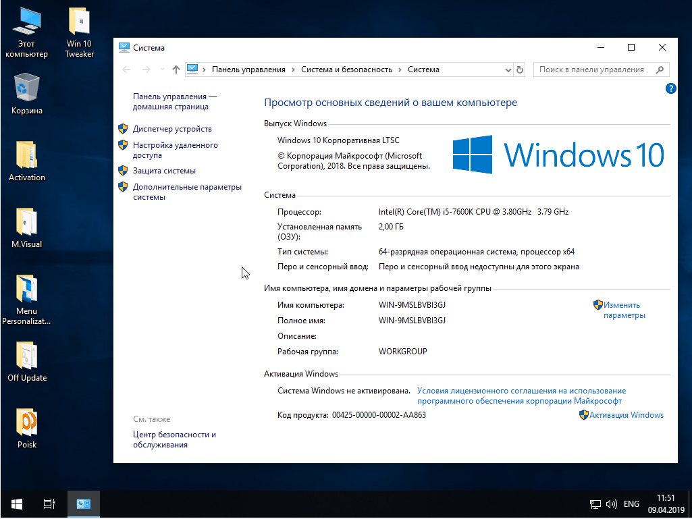Click the blue help question mark icon

click(x=670, y=88)
